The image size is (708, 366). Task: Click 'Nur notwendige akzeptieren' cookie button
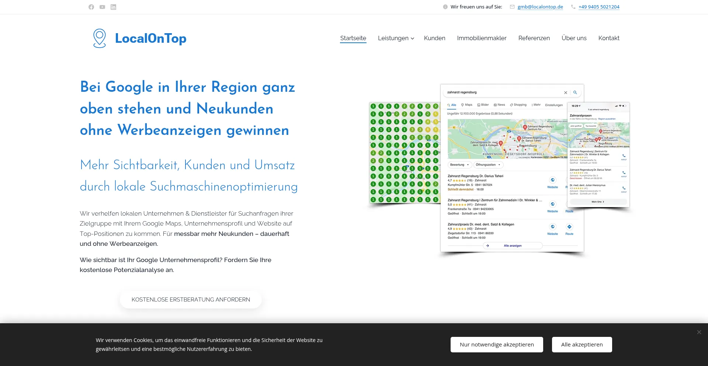(x=497, y=345)
